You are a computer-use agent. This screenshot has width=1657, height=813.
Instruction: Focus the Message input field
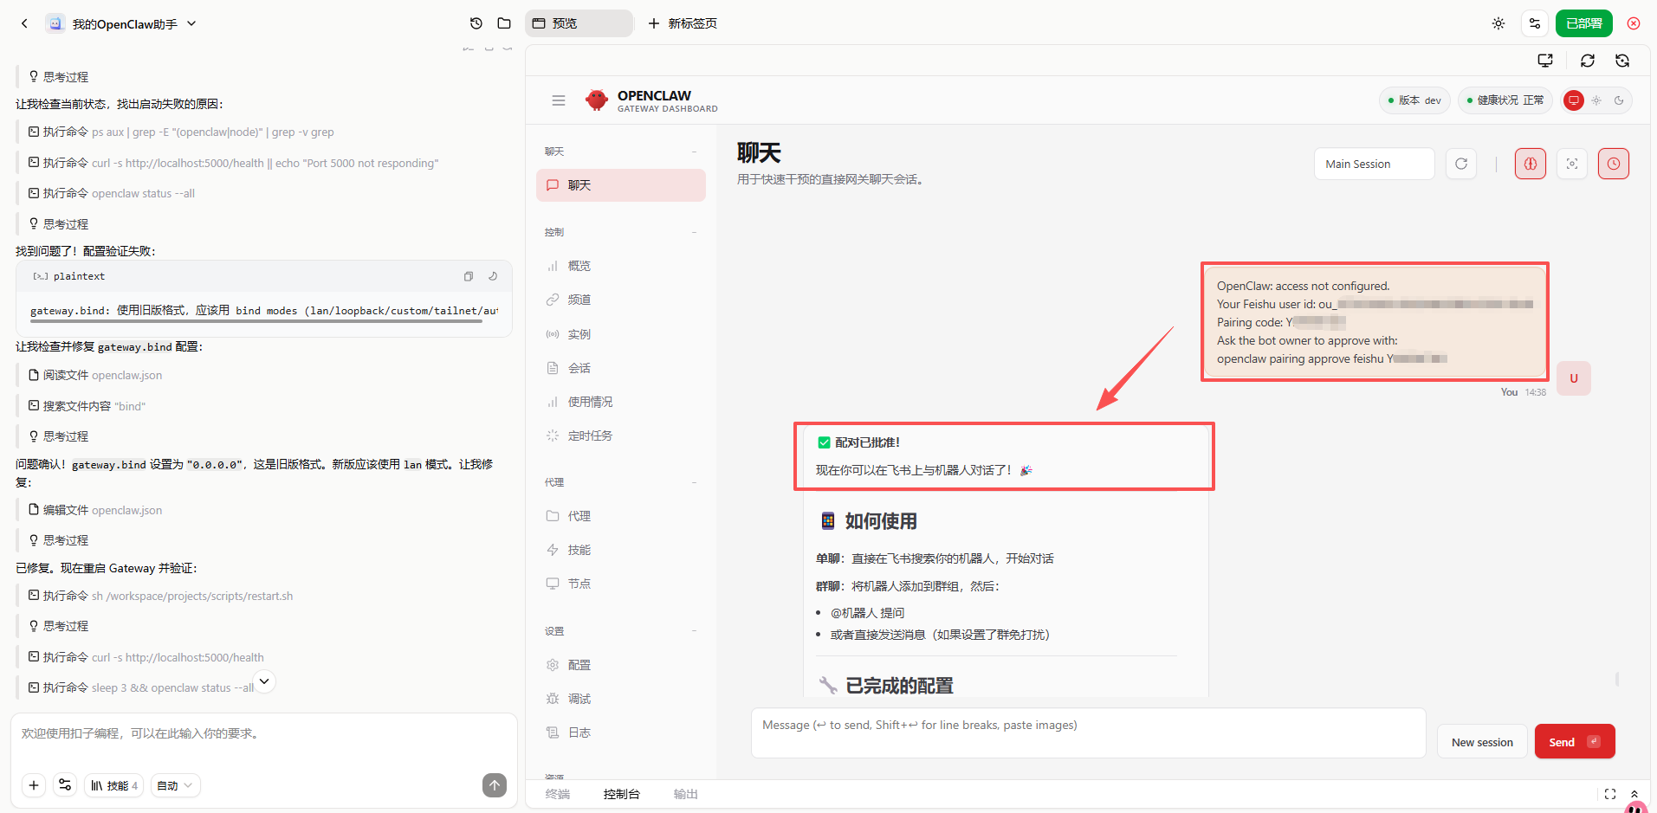coord(1087,733)
